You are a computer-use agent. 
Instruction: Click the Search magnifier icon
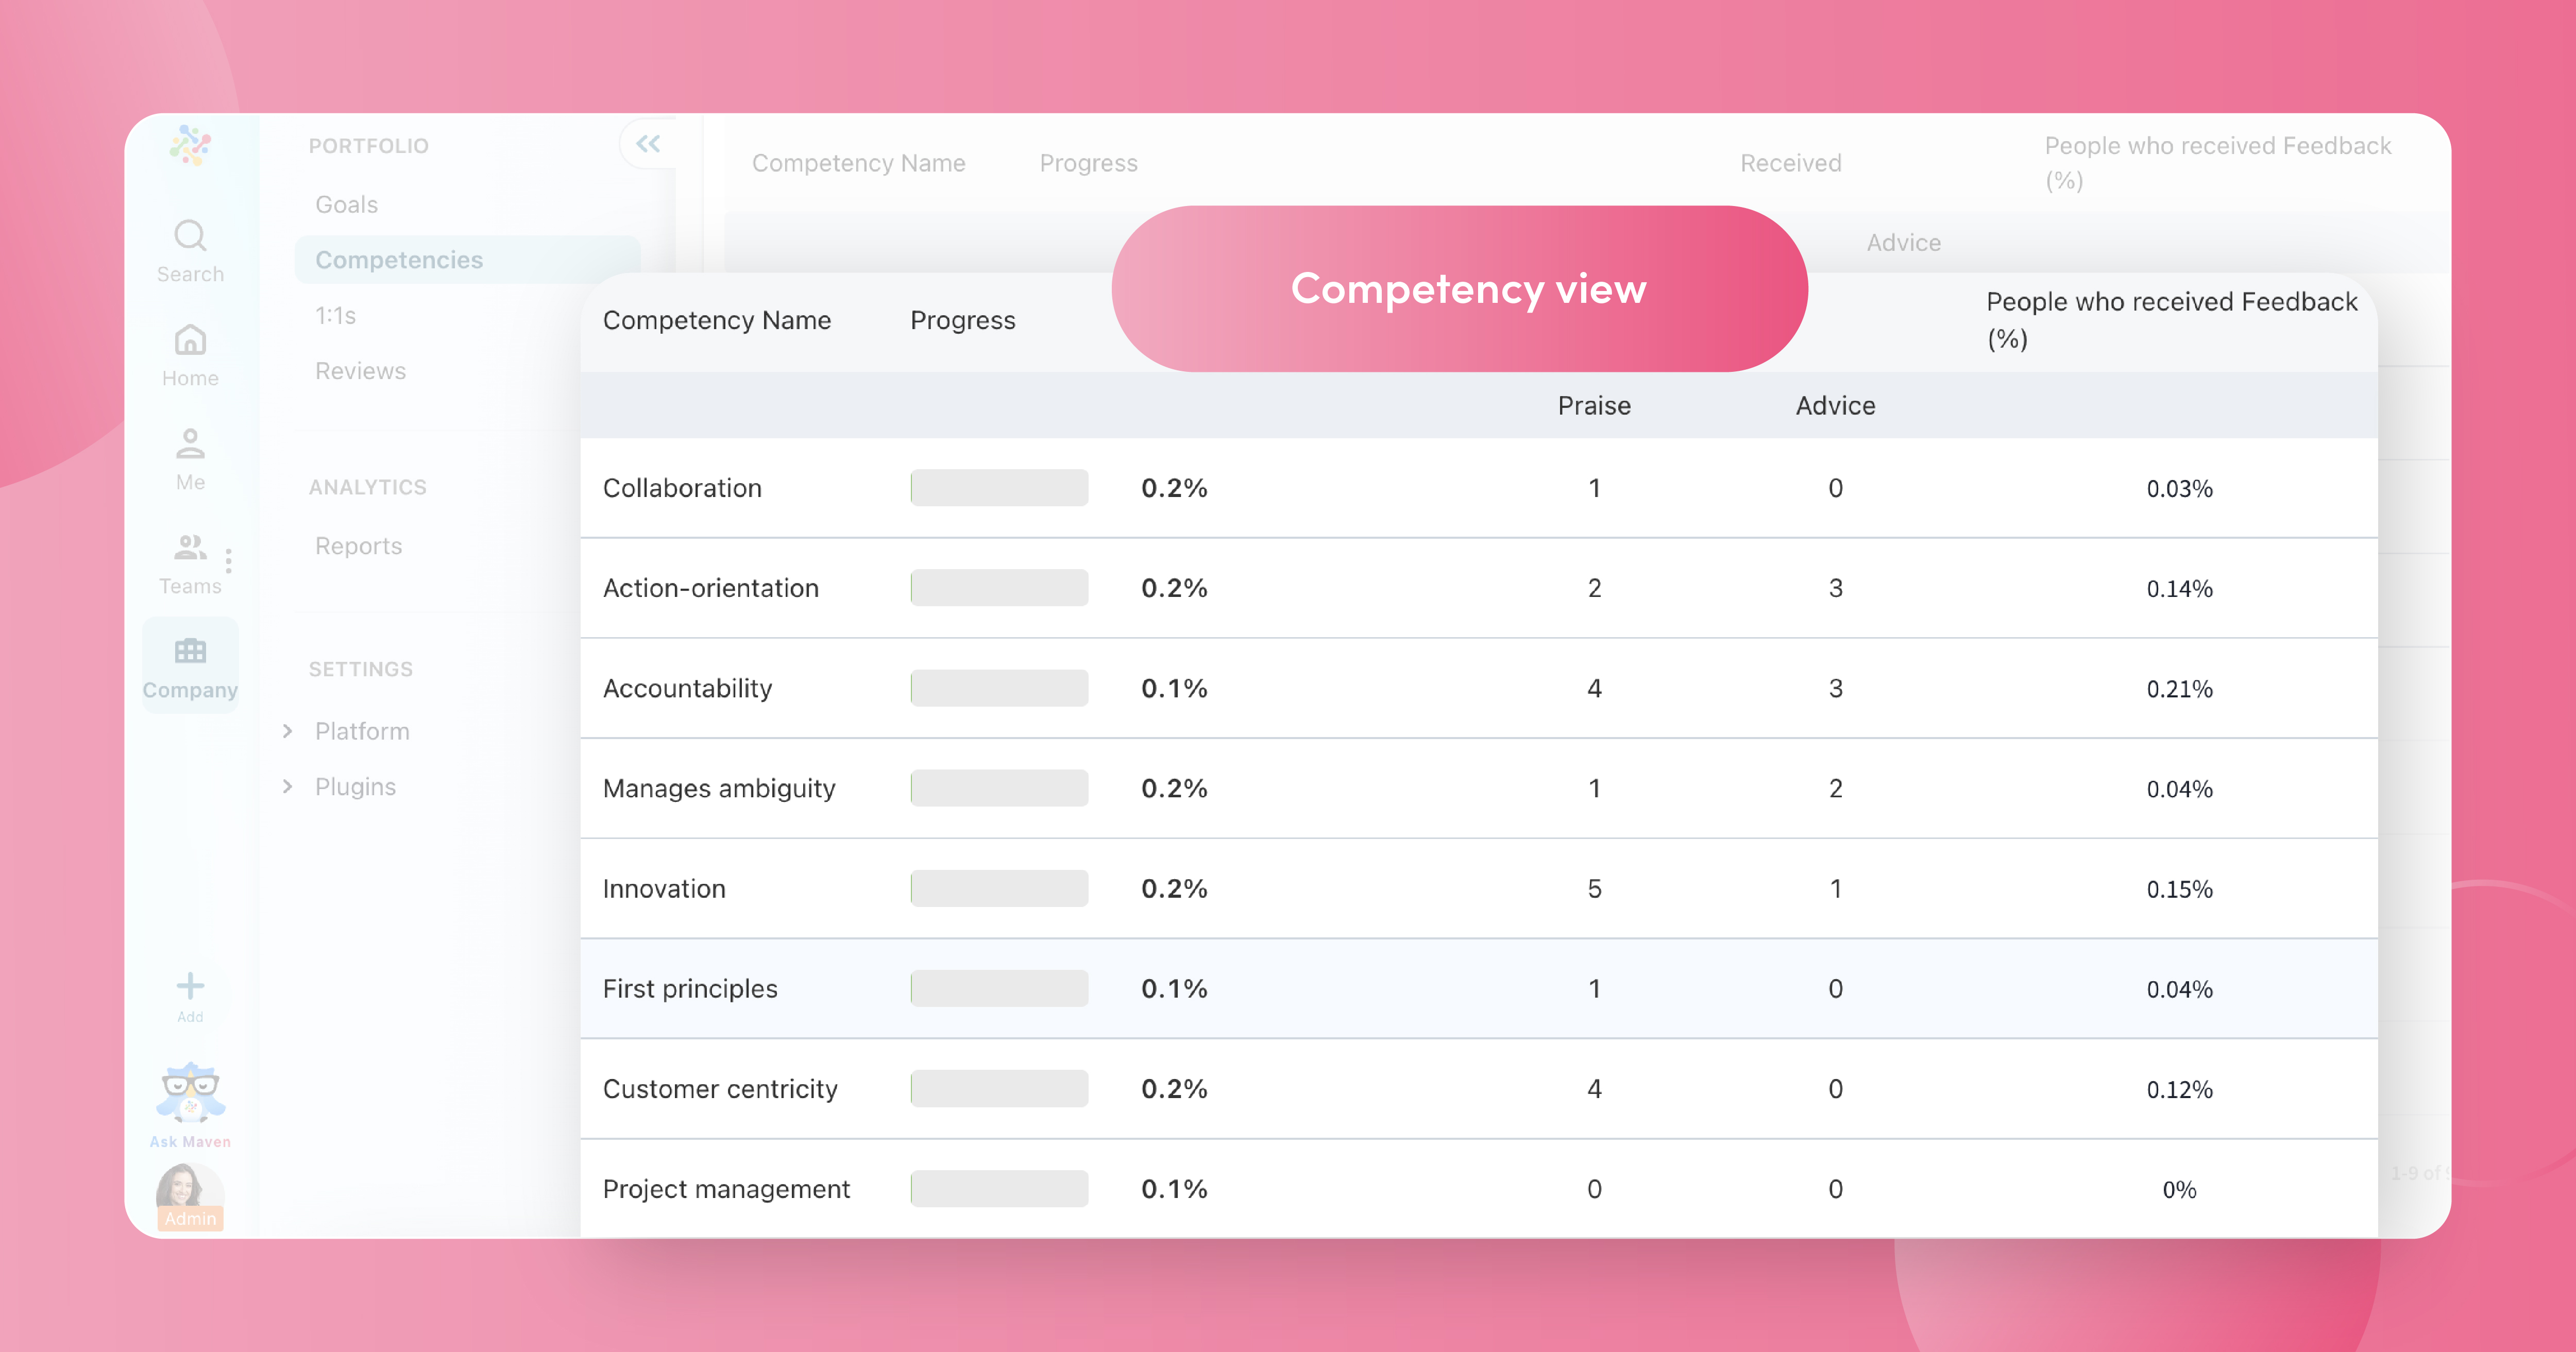click(x=190, y=236)
